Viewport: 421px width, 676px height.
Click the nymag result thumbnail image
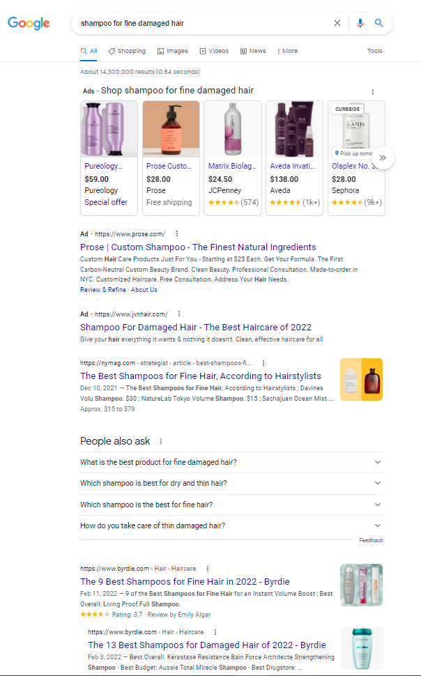click(x=362, y=379)
